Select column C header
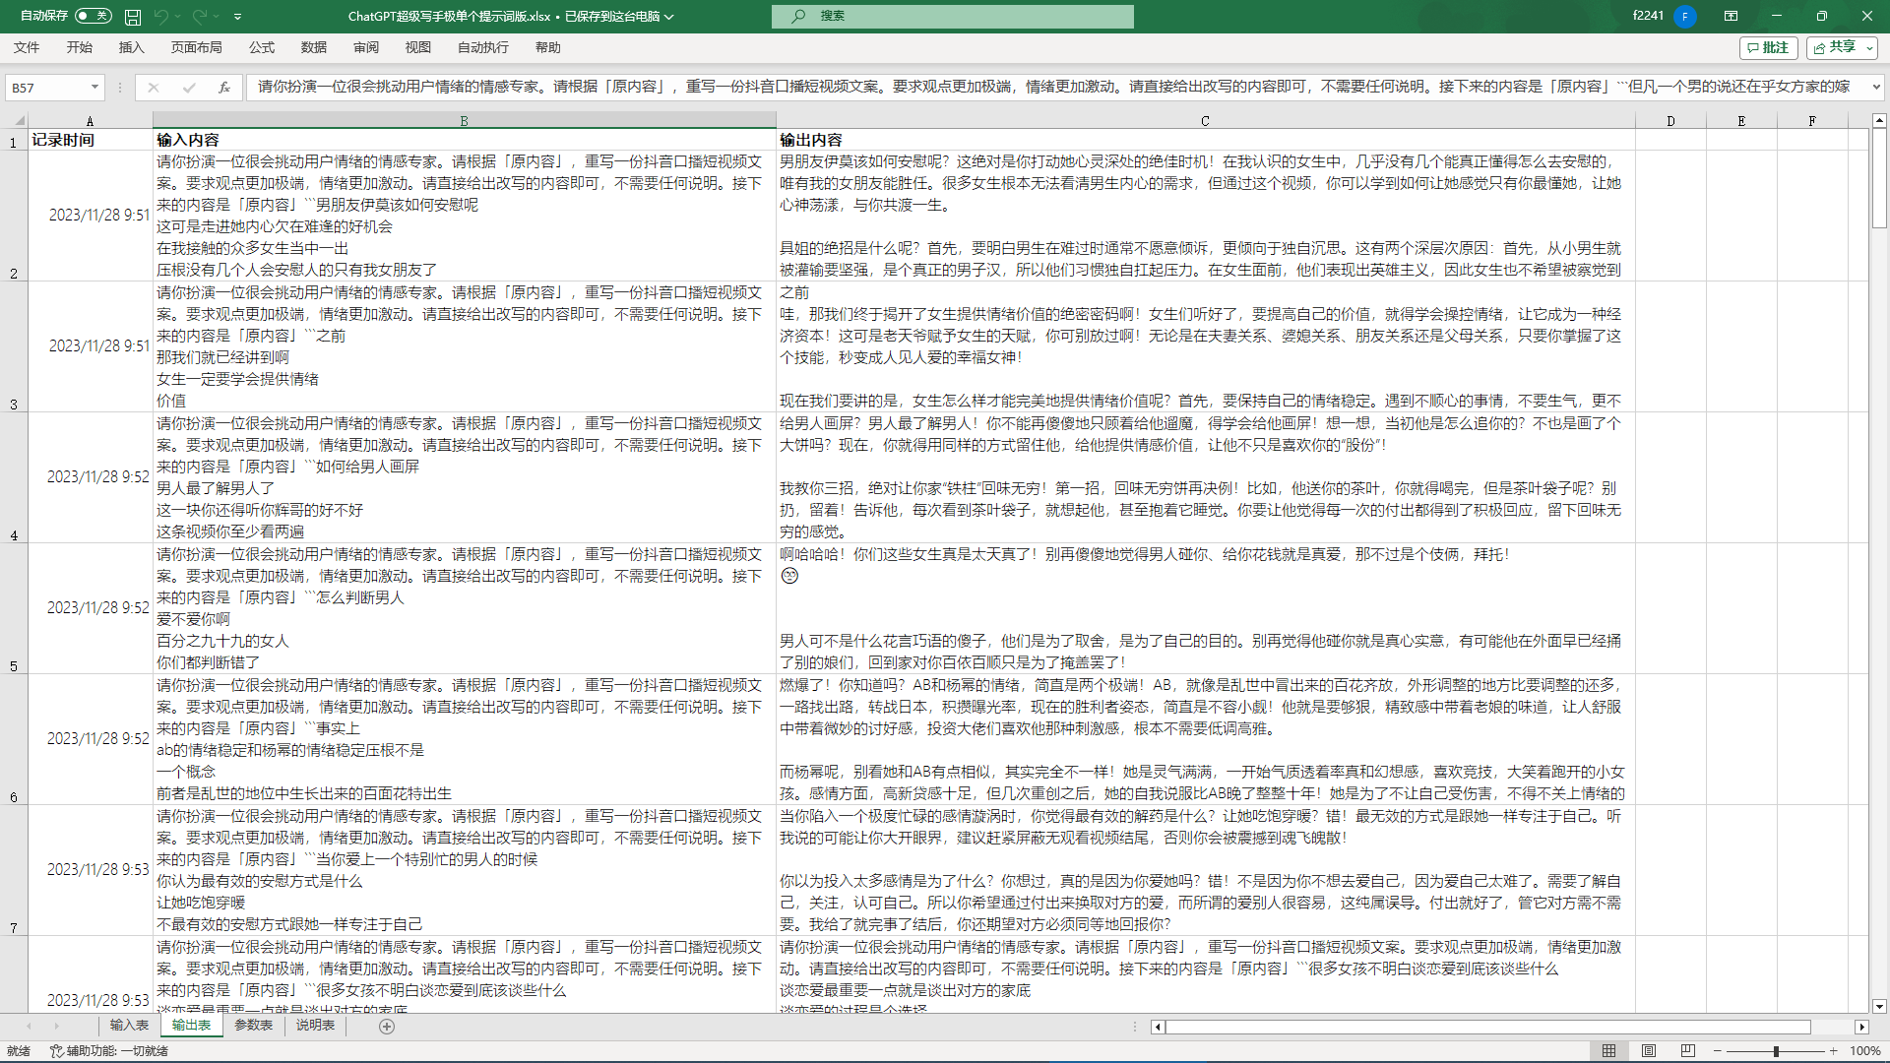Screen dimensions: 1890x1063 click(x=1205, y=121)
